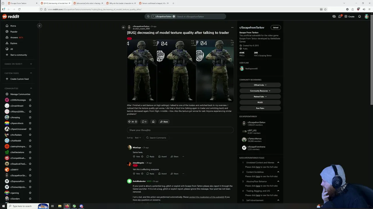The width and height of the screenshot is (373, 209).
Task: Open the post's three-dot options menu
Action: point(232,27)
